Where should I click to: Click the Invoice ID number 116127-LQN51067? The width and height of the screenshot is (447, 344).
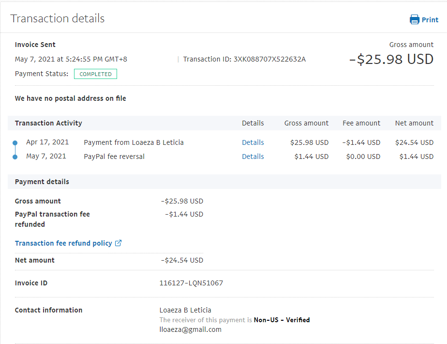[191, 283]
